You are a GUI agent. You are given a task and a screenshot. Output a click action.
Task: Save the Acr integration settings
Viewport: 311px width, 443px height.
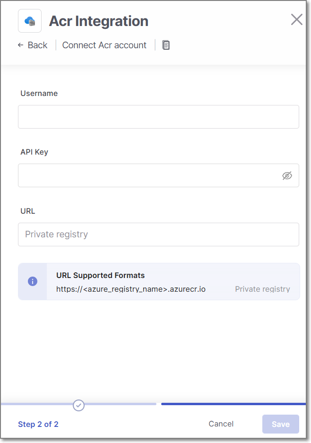(280, 424)
